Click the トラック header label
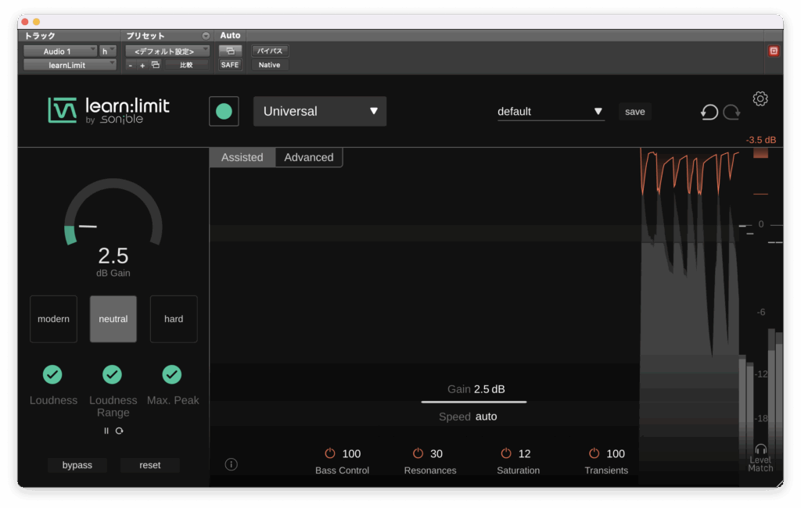This screenshot has width=801, height=508. pos(40,36)
